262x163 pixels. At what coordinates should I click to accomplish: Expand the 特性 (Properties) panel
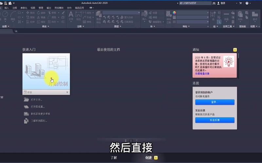pos(186,26)
